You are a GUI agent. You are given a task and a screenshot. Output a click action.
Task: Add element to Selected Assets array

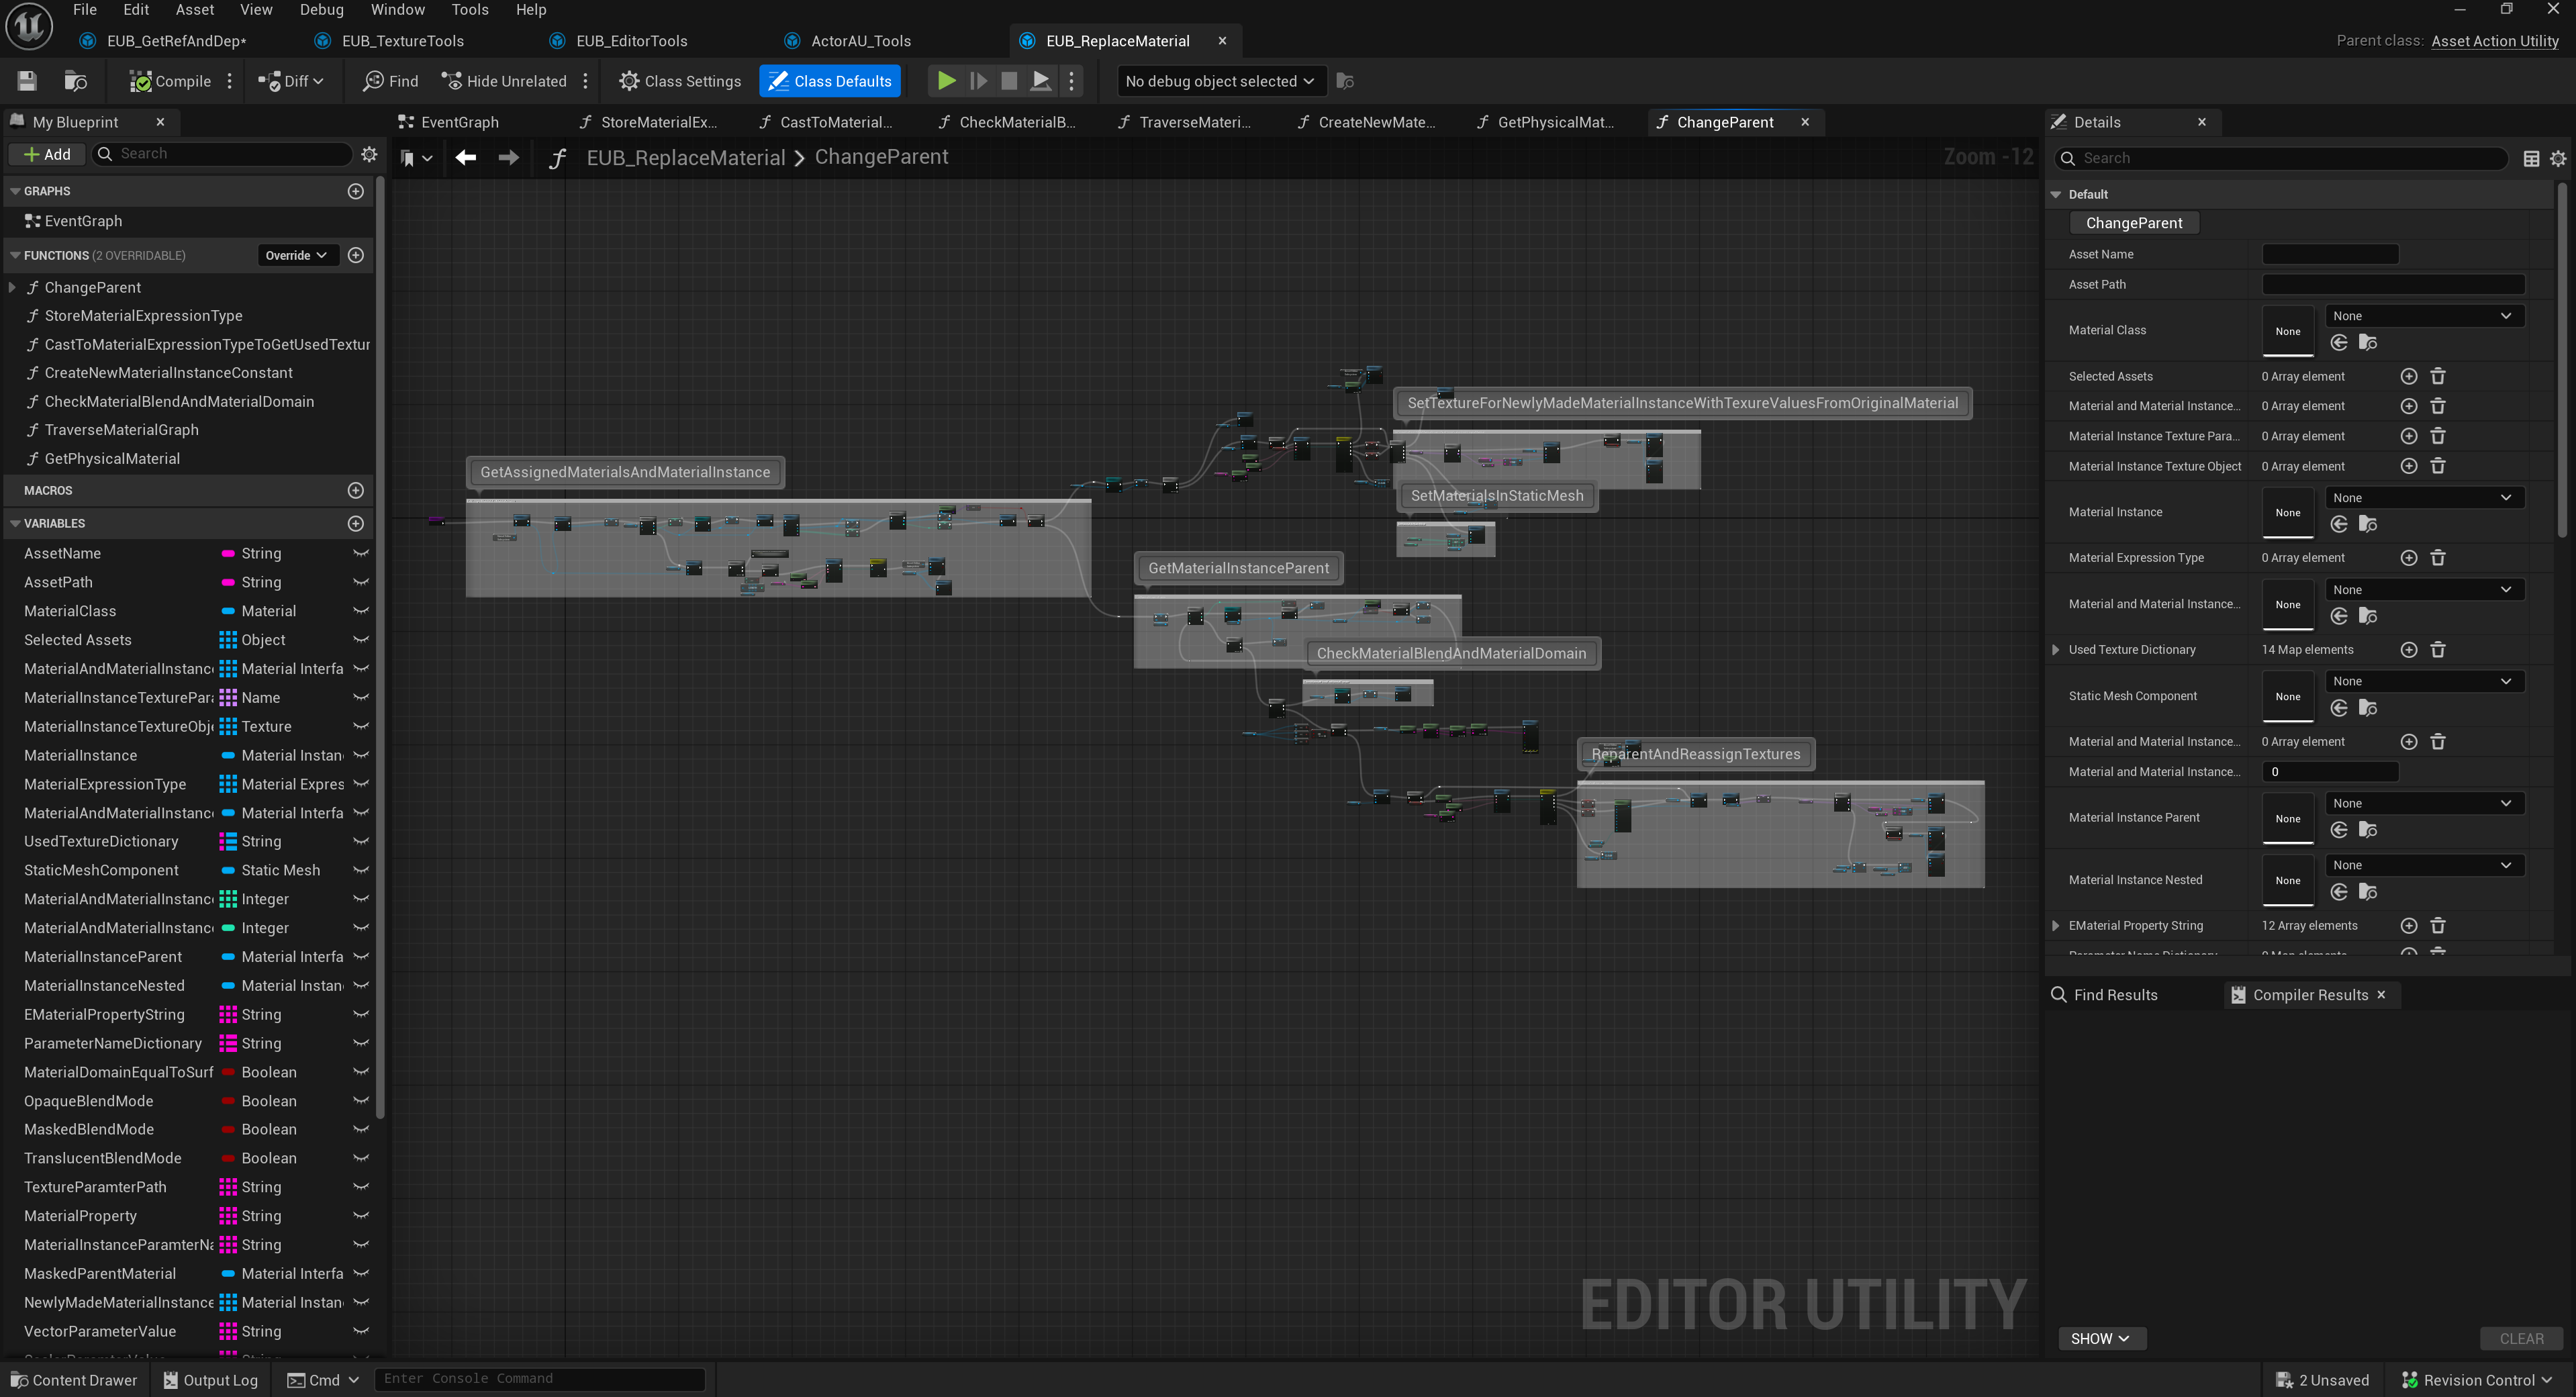(x=2409, y=376)
